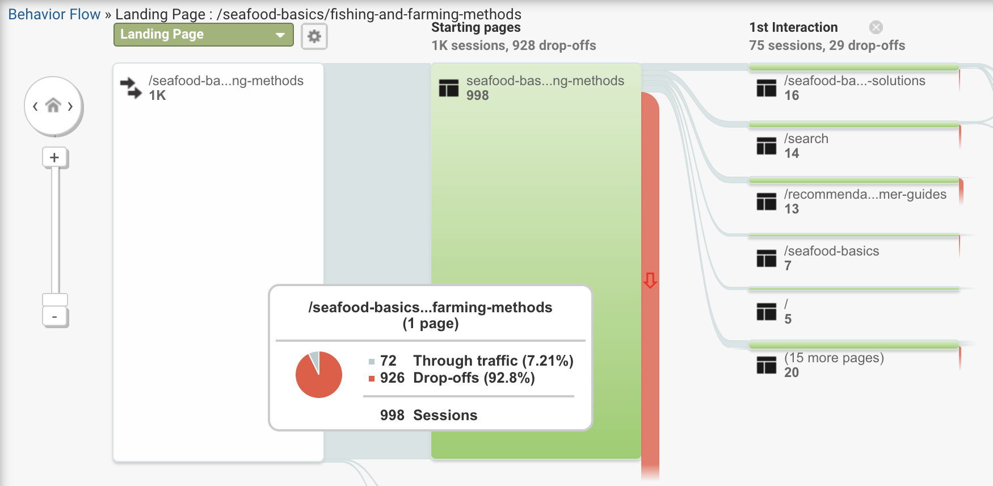The height and width of the screenshot is (486, 993).
Task: Go to the Behavior Flow breadcrumb link
Action: coord(54,14)
